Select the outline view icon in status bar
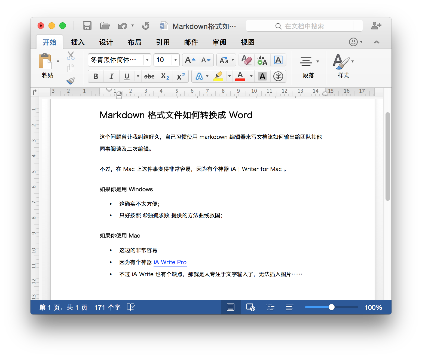This screenshot has width=422, height=358. point(270,307)
